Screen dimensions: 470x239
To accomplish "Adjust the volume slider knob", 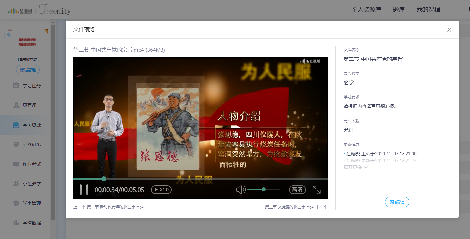I will 264,189.
